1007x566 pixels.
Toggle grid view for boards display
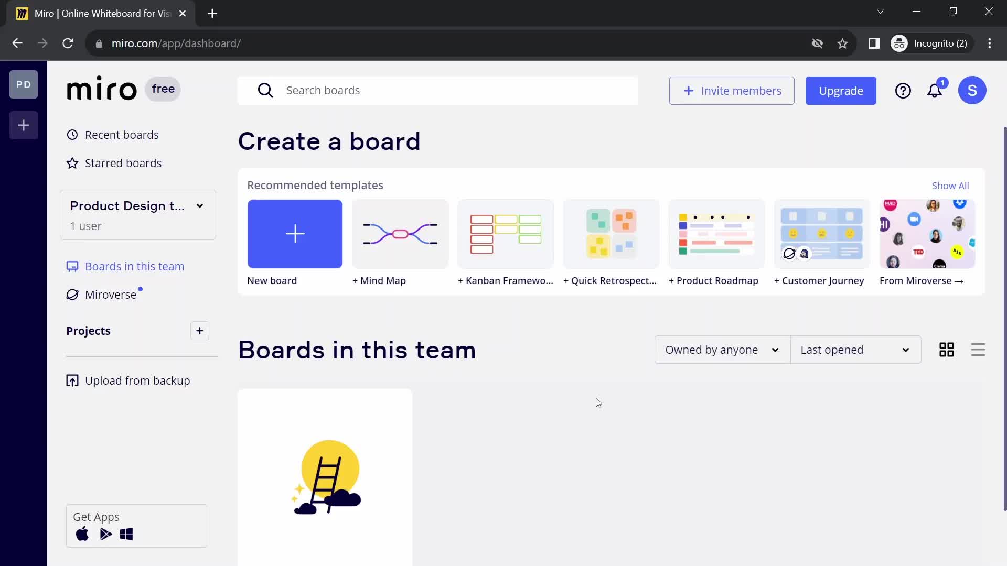click(947, 349)
